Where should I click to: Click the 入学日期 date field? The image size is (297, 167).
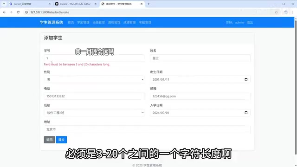[x=200, y=113]
